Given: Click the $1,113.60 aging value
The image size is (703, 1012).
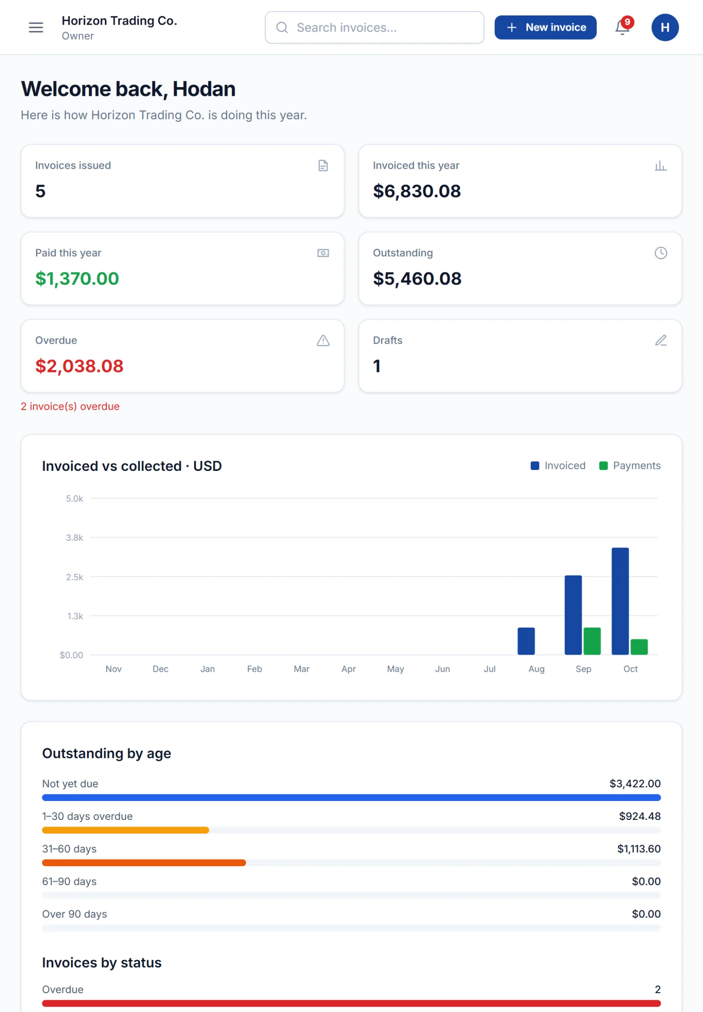Looking at the screenshot, I should 639,848.
